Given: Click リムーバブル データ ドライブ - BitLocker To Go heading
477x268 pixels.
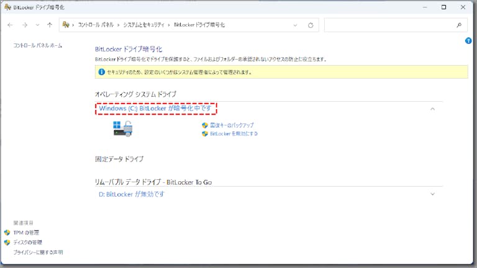Looking at the screenshot, I should [x=153, y=182].
